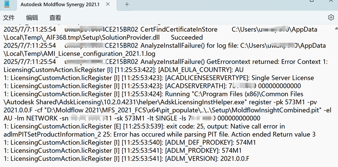Click '[ADLM_VERSION]: 2021.0.0.F' line

pyautogui.click(x=207, y=158)
